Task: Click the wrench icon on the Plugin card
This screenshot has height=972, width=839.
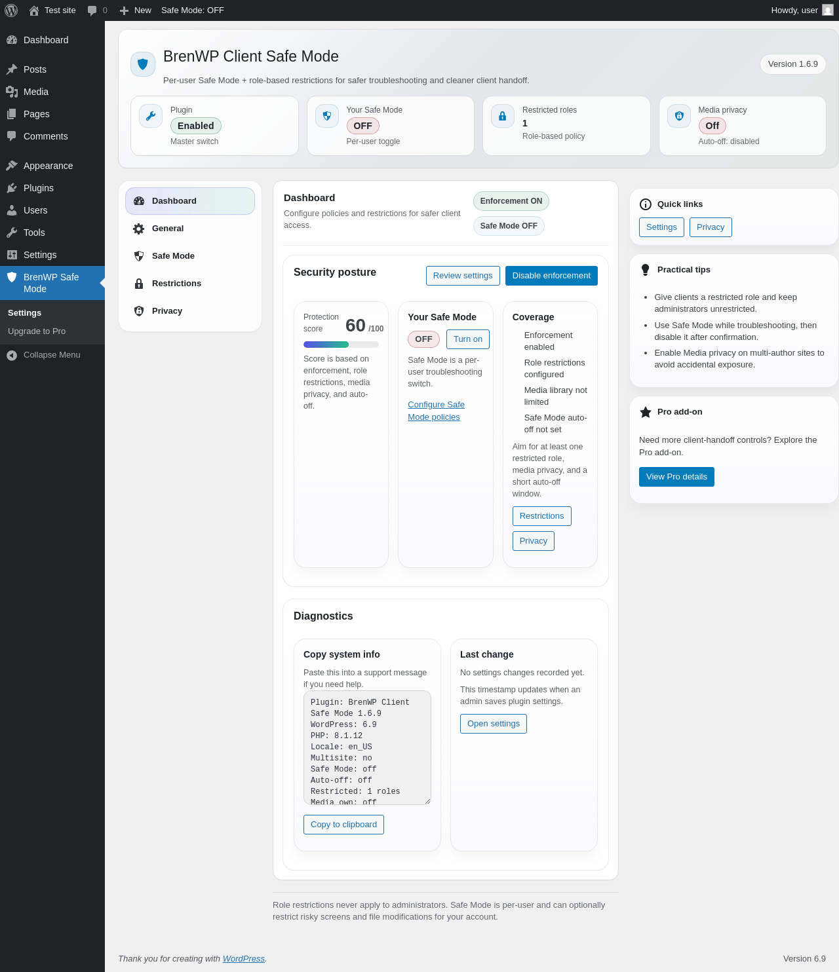Action: [x=151, y=116]
